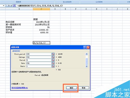The width and height of the screenshot is (130, 98).
Task: Click cell showing 10000.00
Action: 41,30
